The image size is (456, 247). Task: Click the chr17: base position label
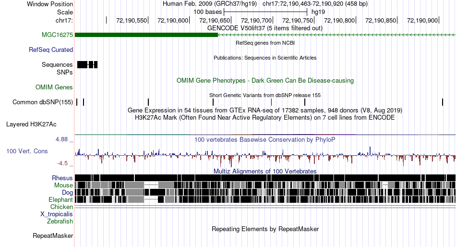(x=64, y=20)
